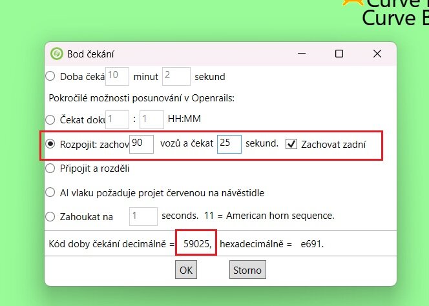Cancel with the Storno button
This screenshot has height=306, width=429.
tap(247, 270)
